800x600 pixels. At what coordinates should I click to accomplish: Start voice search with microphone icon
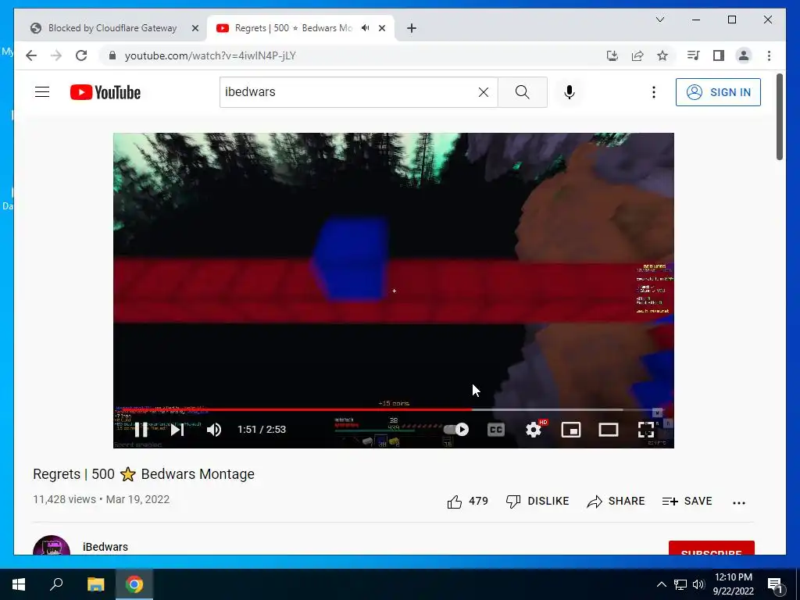[570, 92]
